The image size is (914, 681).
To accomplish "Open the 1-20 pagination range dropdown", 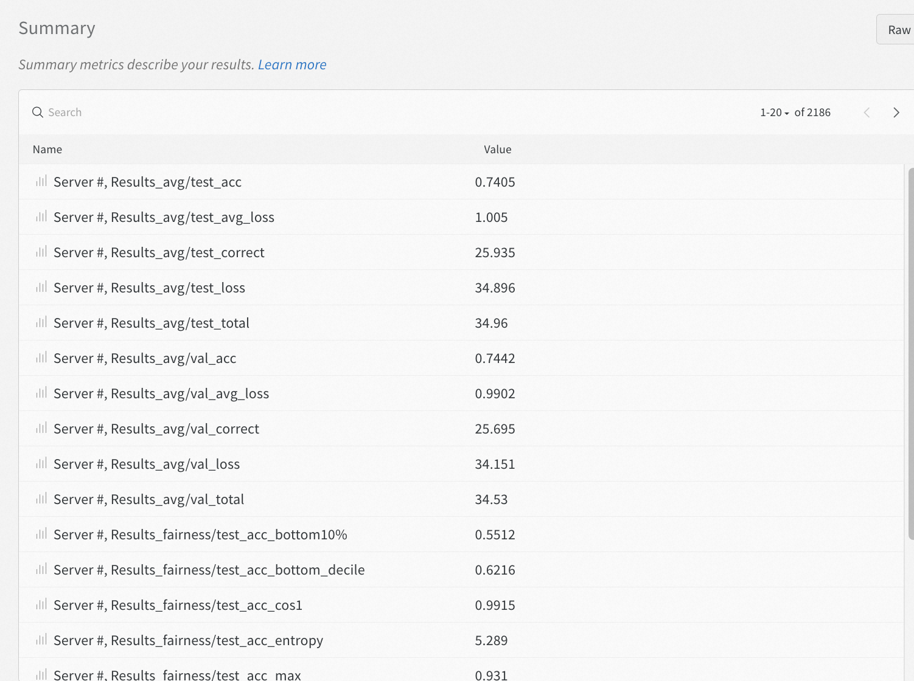I will pos(774,112).
